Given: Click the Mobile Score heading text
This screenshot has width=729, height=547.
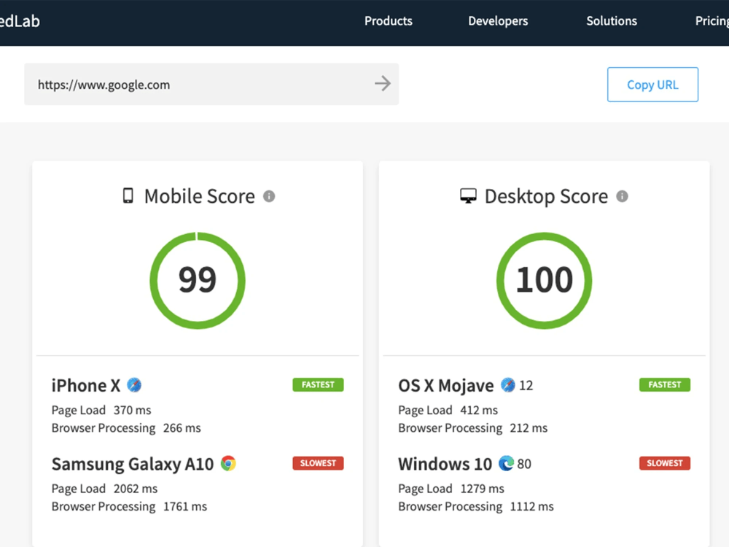Looking at the screenshot, I should click(x=200, y=196).
